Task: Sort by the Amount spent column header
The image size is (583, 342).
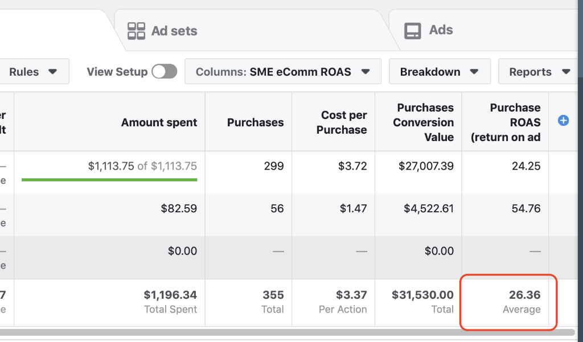Action: (x=159, y=122)
